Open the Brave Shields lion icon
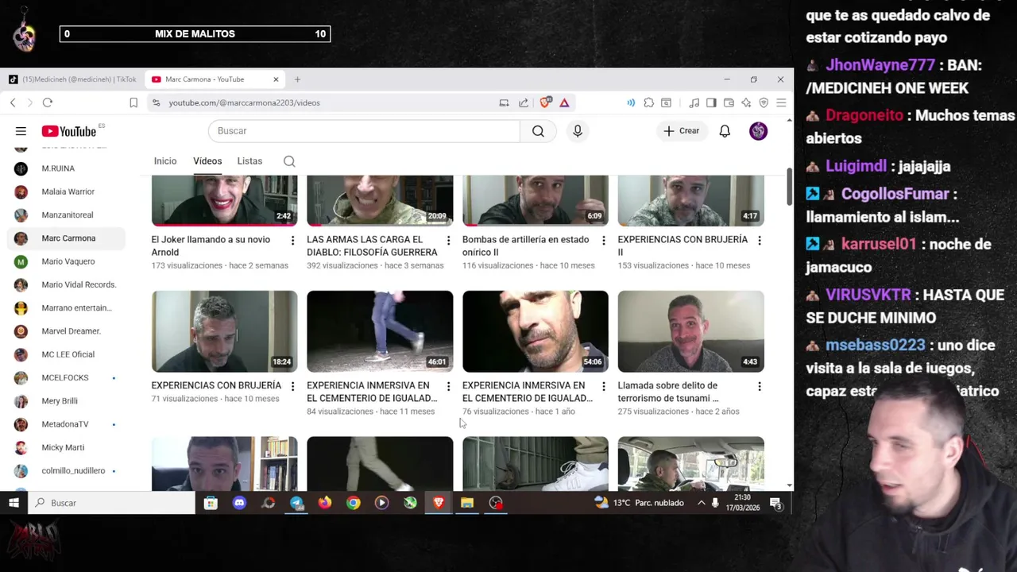Viewport: 1017px width, 572px height. pyautogui.click(x=545, y=102)
